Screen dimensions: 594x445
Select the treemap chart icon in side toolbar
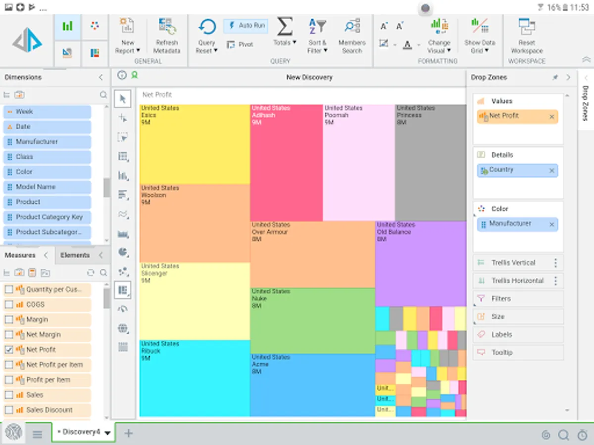(123, 290)
